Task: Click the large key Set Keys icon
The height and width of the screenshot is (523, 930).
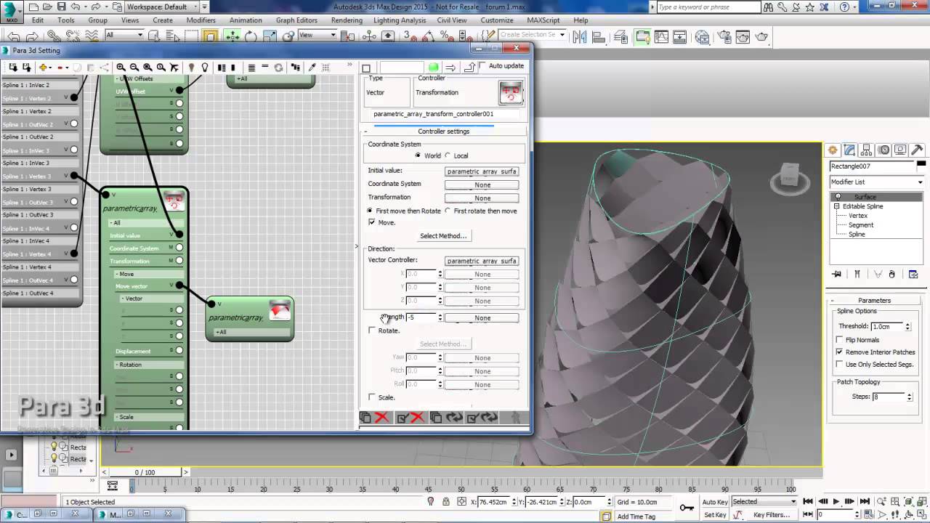Action: click(687, 508)
